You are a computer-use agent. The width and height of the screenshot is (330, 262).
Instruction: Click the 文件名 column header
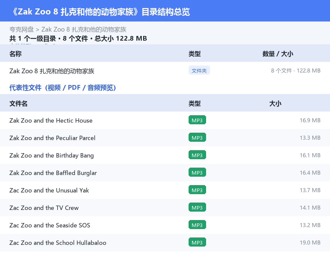(18, 103)
